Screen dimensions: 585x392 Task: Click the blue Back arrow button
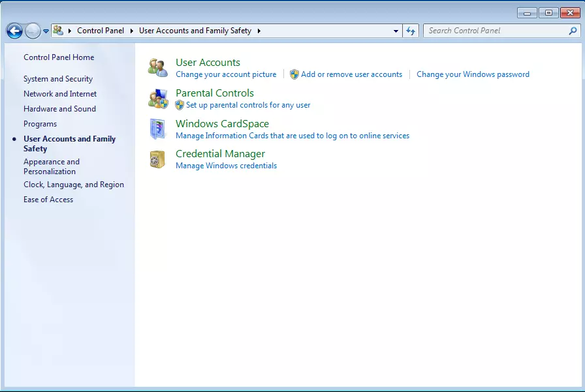coord(14,31)
